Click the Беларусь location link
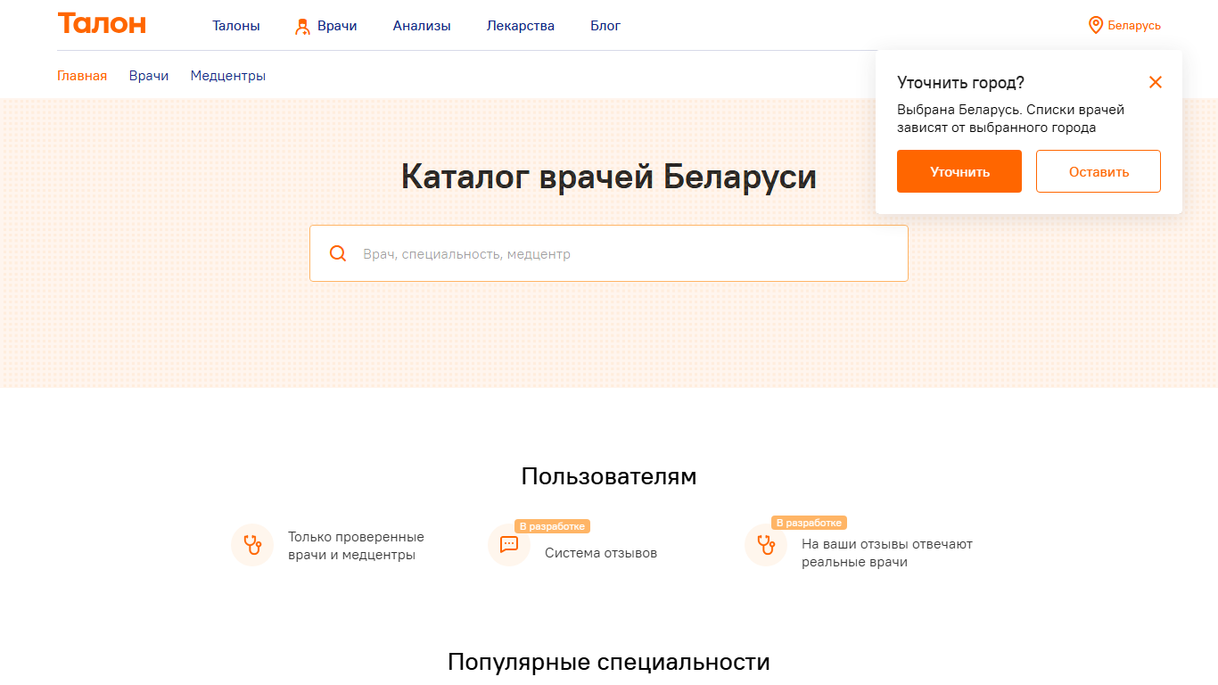The height and width of the screenshot is (685, 1218). [1134, 26]
